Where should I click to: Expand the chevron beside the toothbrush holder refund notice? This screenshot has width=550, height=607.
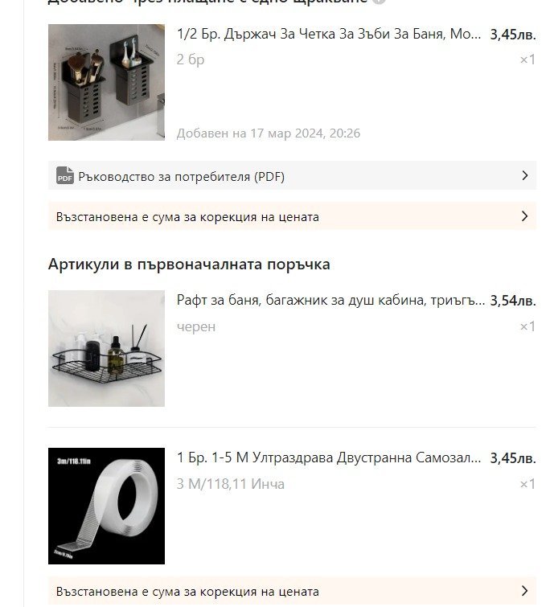coord(524,216)
